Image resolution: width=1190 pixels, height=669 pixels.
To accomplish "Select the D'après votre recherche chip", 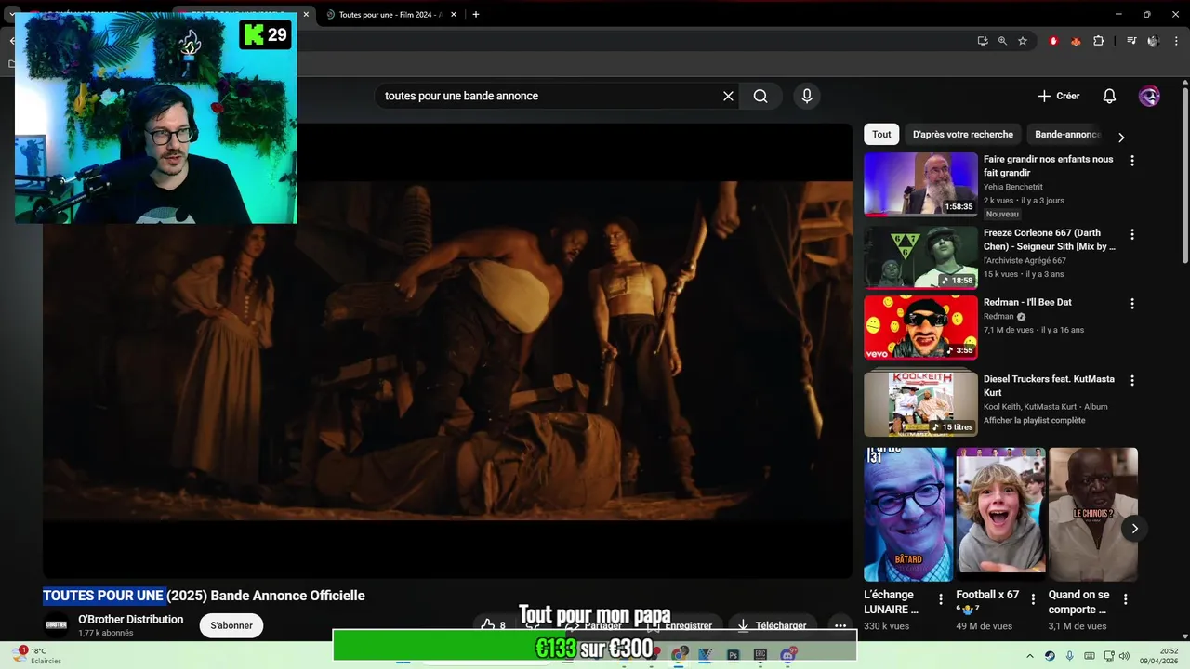I will point(962,134).
